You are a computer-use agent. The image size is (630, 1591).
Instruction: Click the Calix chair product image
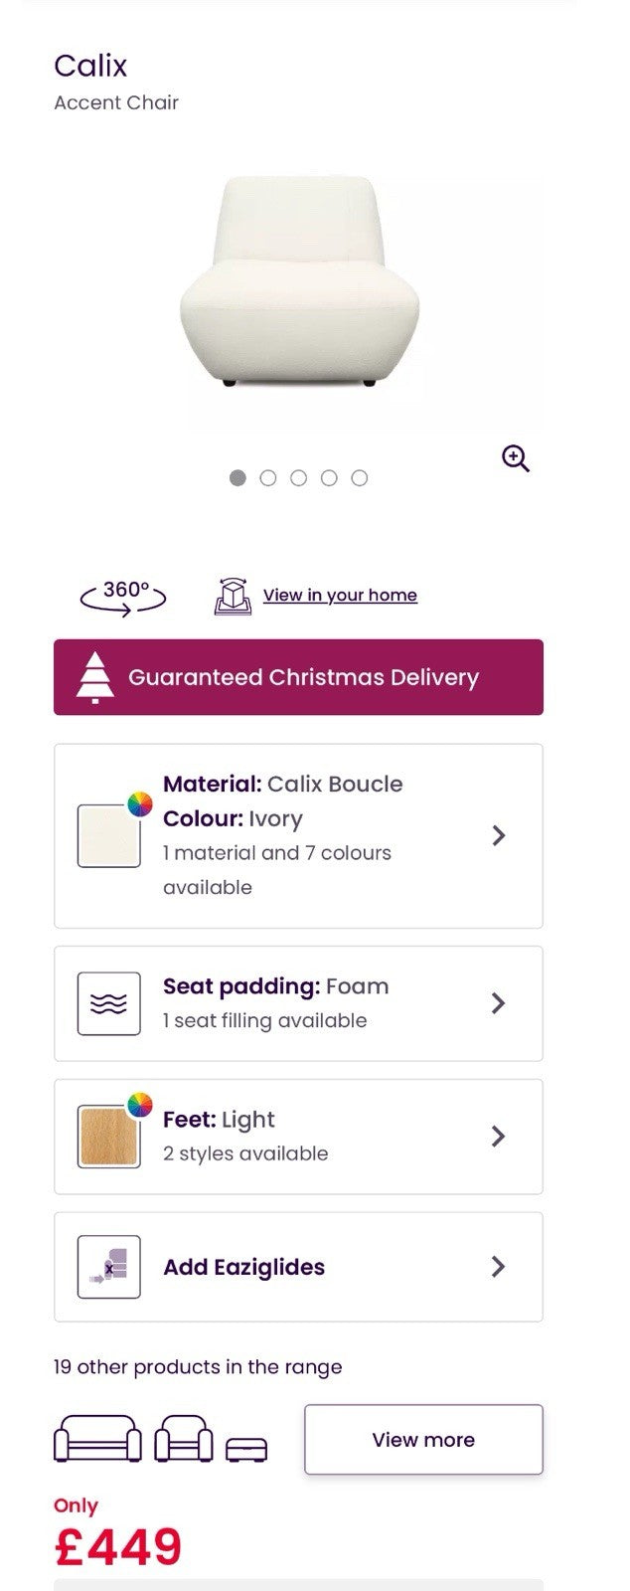(298, 283)
